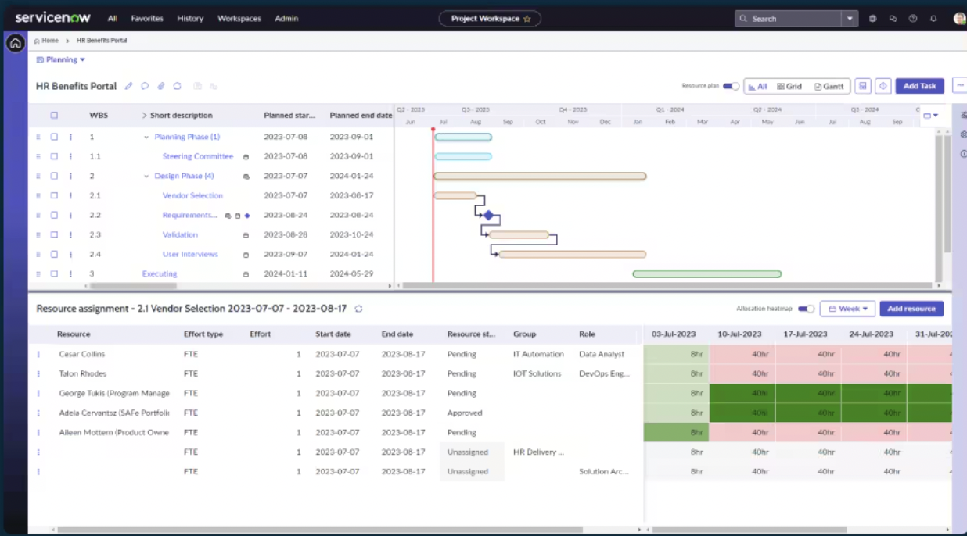Open the Favorites menu
This screenshot has width=967, height=536.
click(147, 19)
